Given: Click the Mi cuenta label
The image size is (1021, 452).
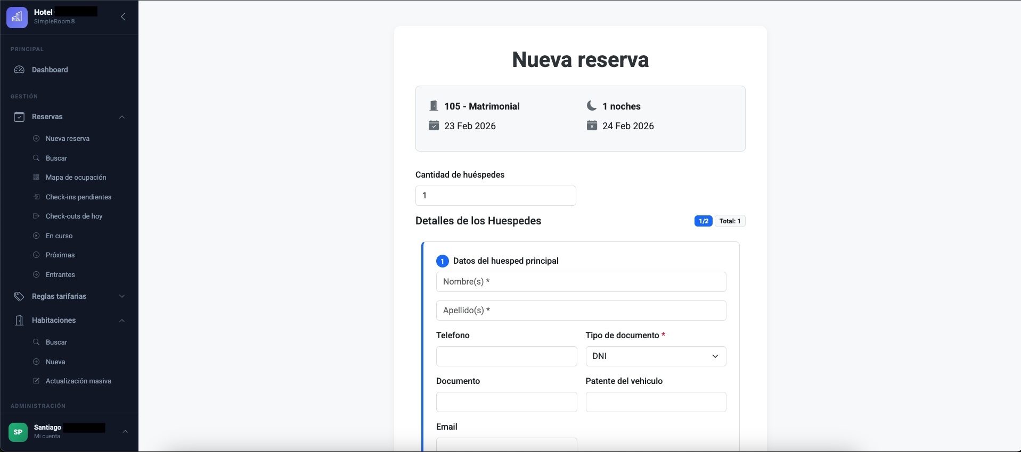Looking at the screenshot, I should 47,436.
